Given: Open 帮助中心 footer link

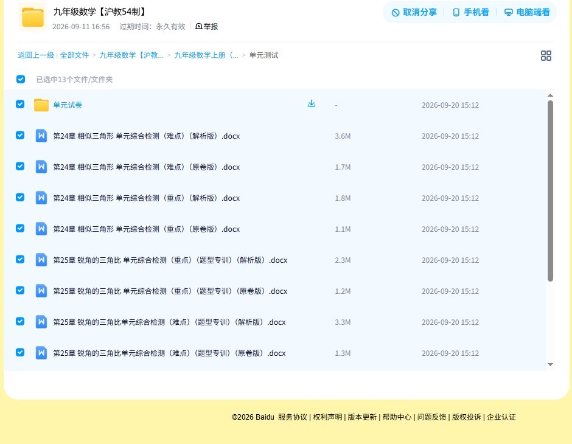Looking at the screenshot, I should [x=397, y=417].
